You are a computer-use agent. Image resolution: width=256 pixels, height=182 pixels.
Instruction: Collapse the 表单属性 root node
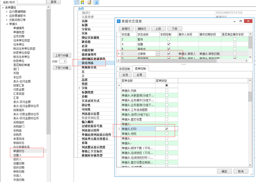point(3,7)
